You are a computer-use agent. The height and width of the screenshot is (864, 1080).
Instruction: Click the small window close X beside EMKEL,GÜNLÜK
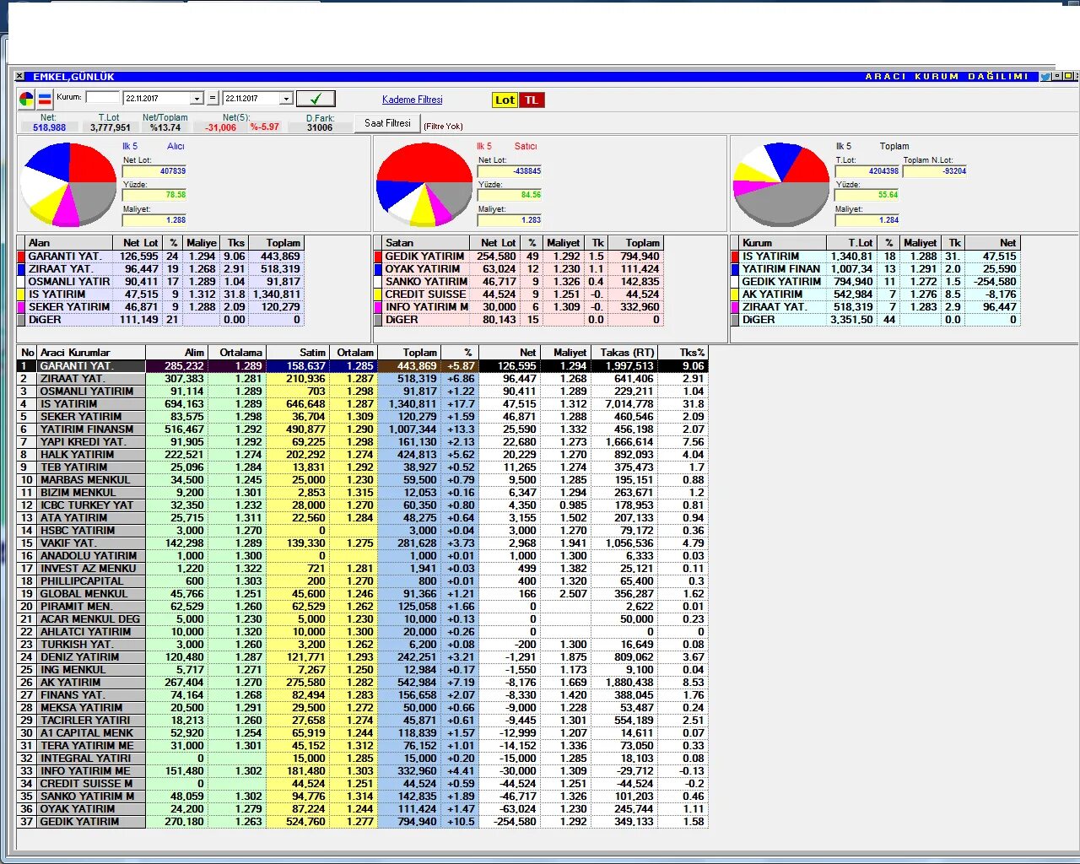[x=19, y=77]
